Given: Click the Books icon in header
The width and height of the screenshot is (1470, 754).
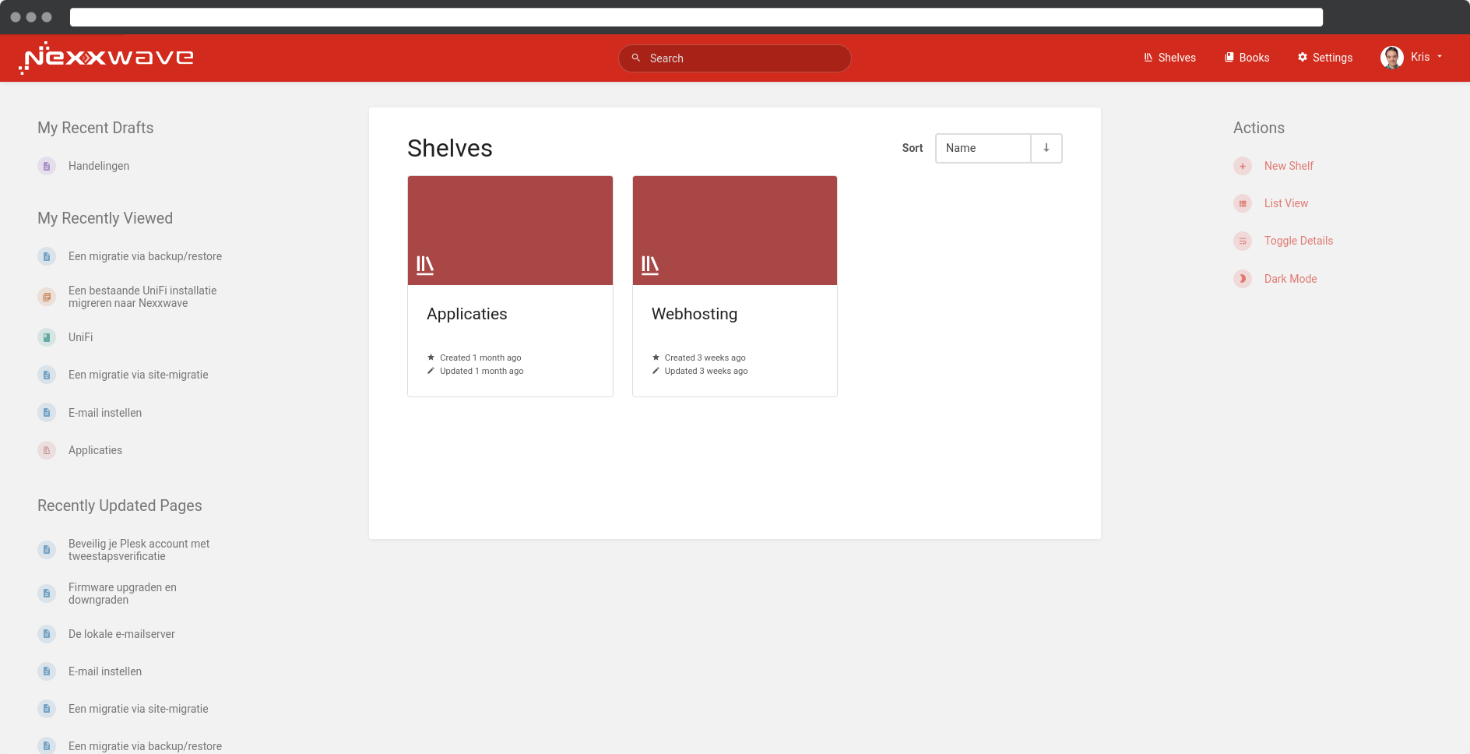Looking at the screenshot, I should point(1229,57).
